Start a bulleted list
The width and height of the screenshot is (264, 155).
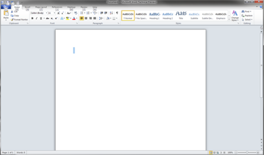coord(82,13)
